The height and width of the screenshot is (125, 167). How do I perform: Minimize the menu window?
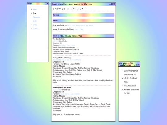tap(44, 4)
